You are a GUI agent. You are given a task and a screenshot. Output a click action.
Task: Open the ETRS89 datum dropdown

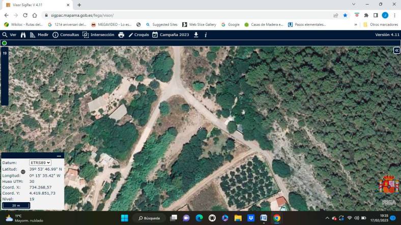pyautogui.click(x=40, y=163)
